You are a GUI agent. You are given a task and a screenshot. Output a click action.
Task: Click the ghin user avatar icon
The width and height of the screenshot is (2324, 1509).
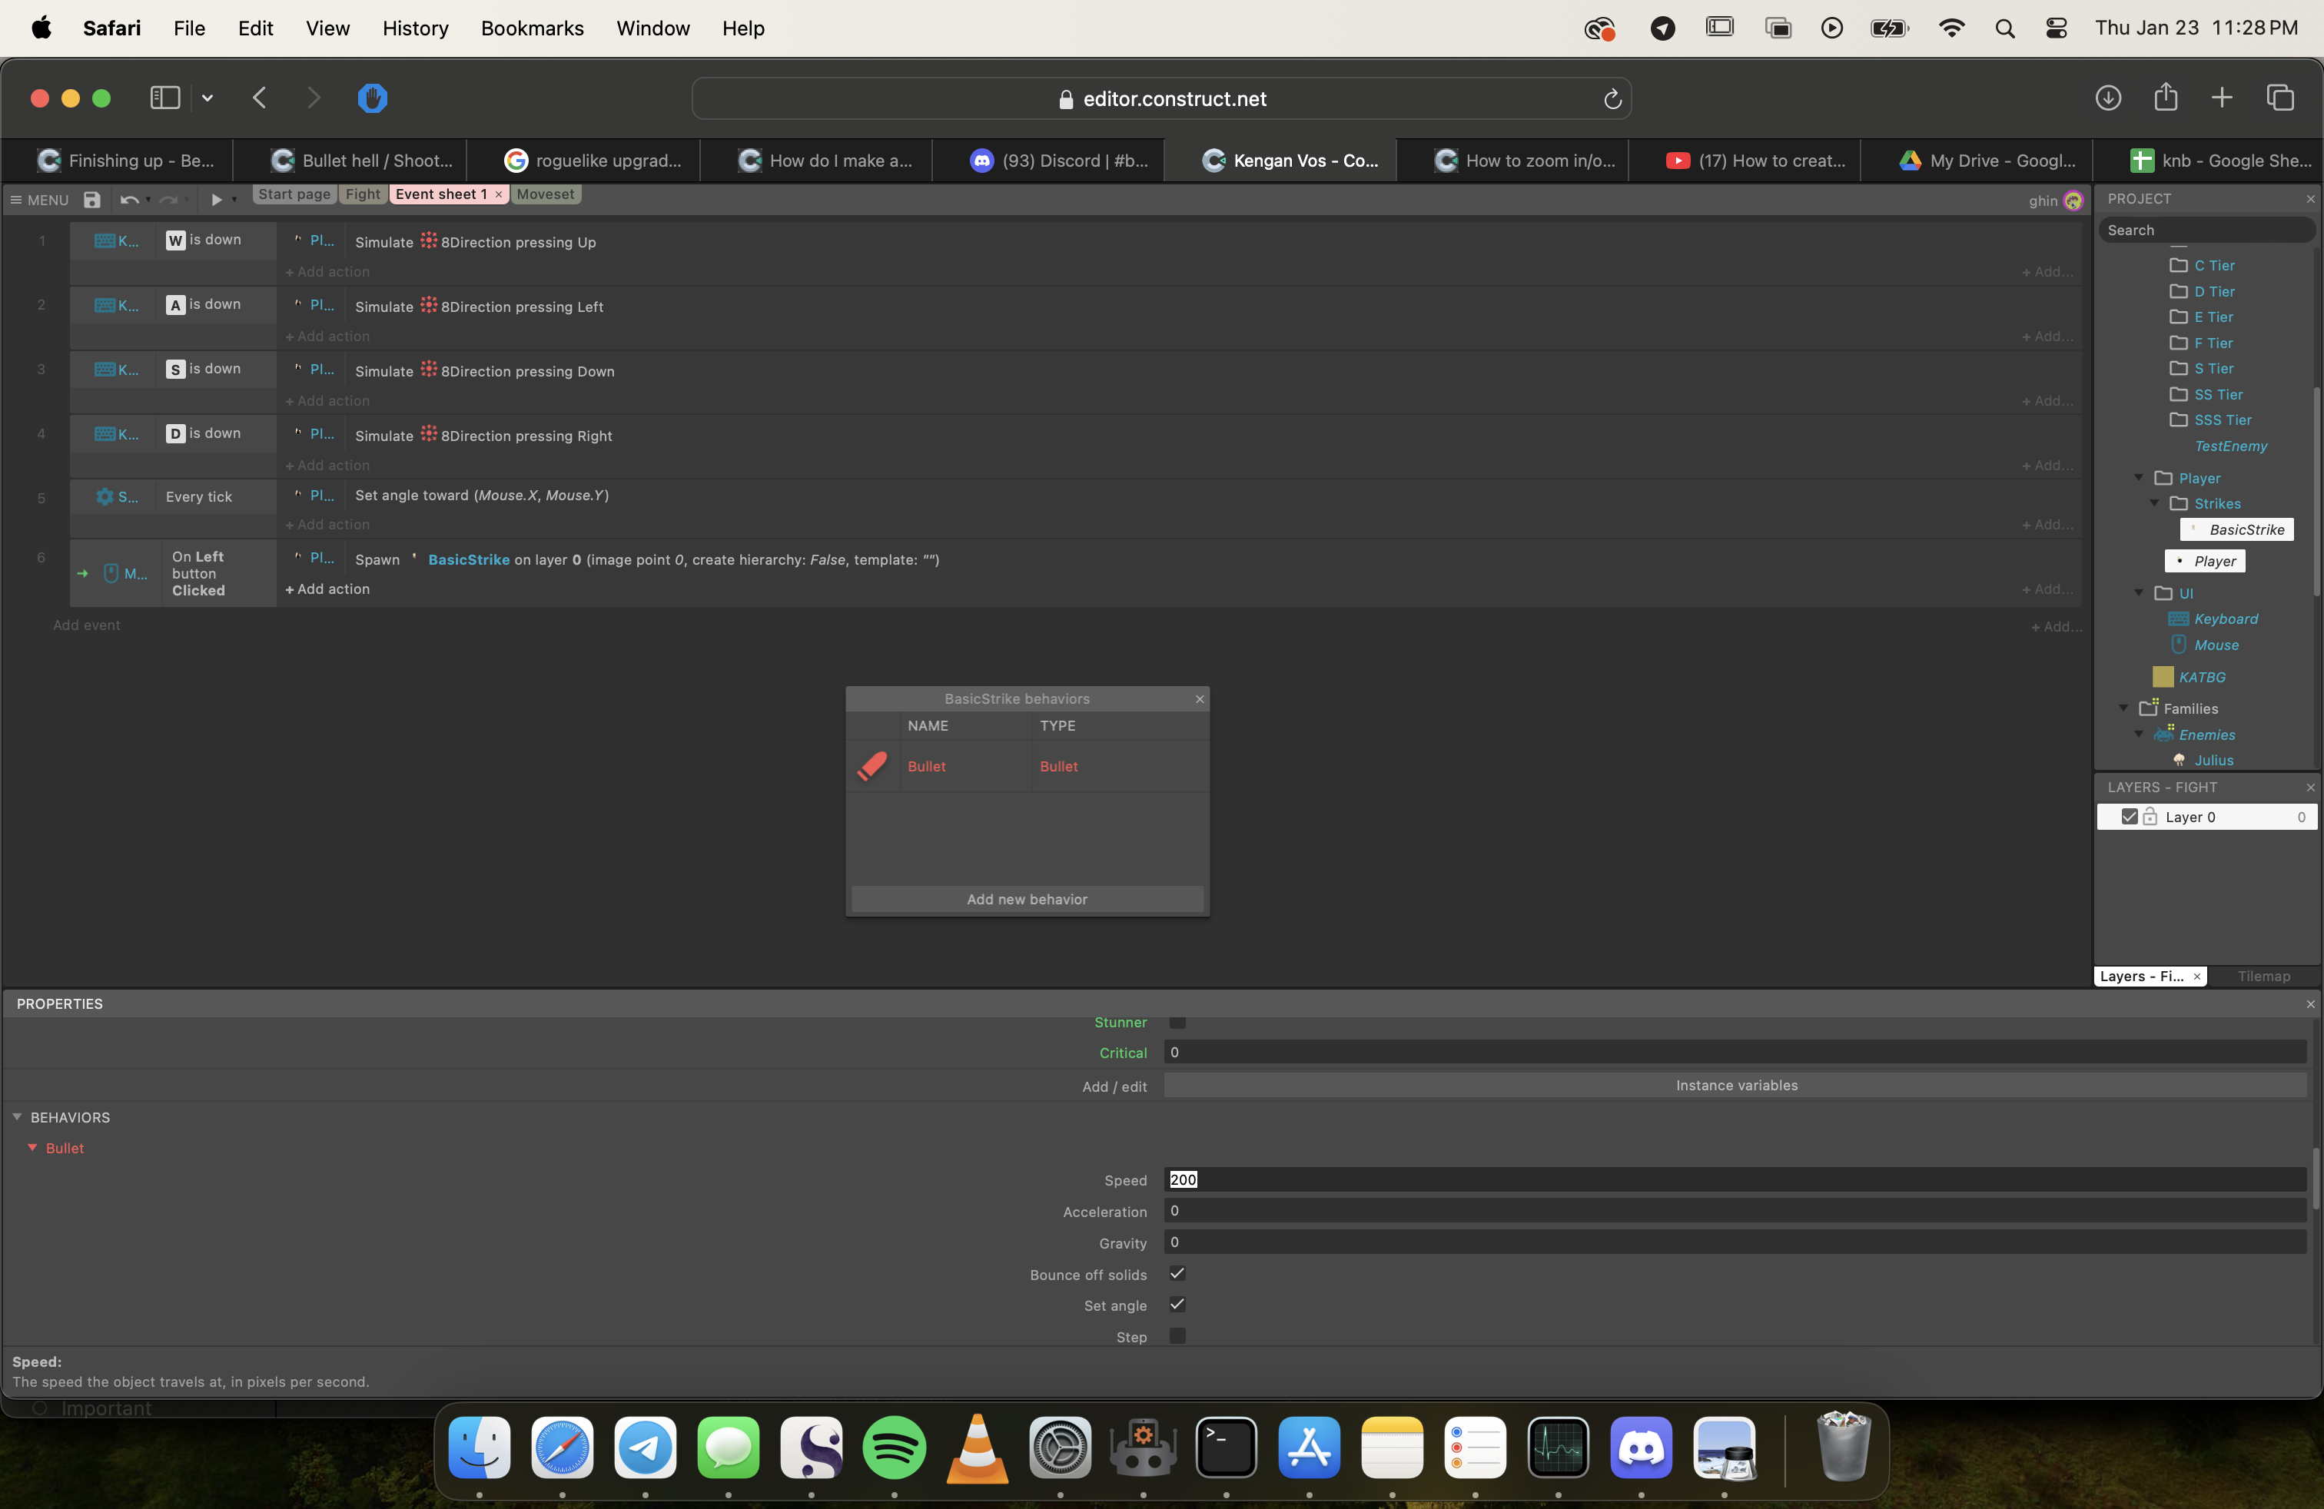click(x=2072, y=200)
